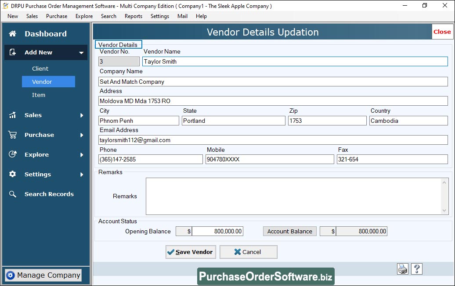Viewport: 455px width, 286px height.
Task: Click the Vendor Name field
Action: (295, 61)
